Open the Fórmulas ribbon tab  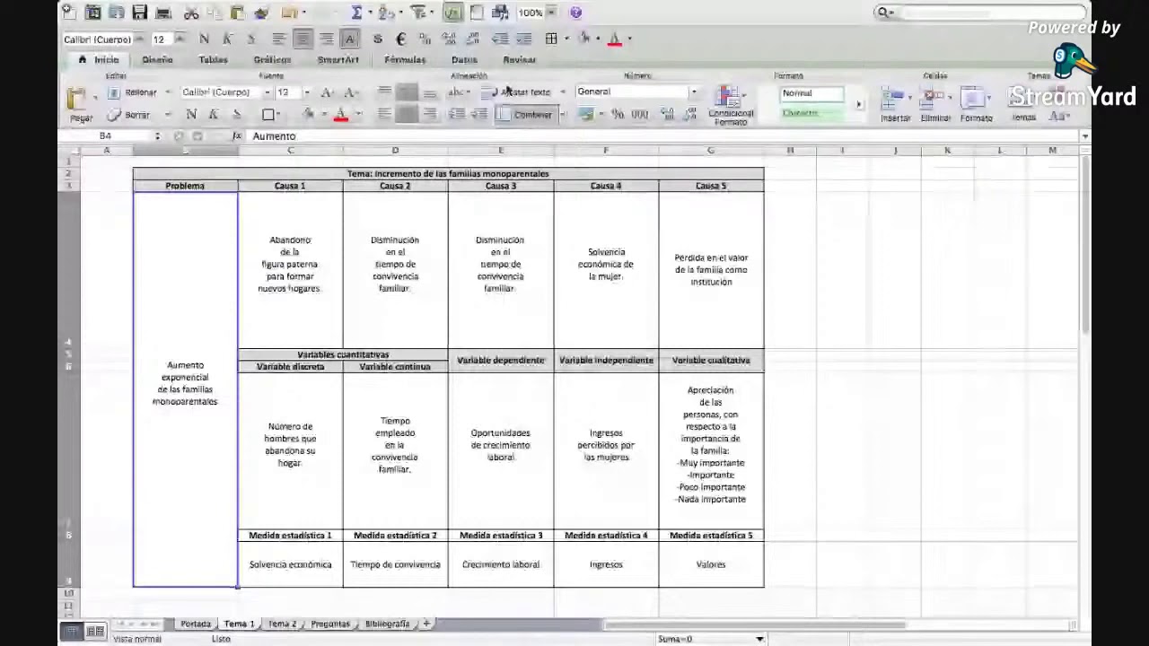405,60
